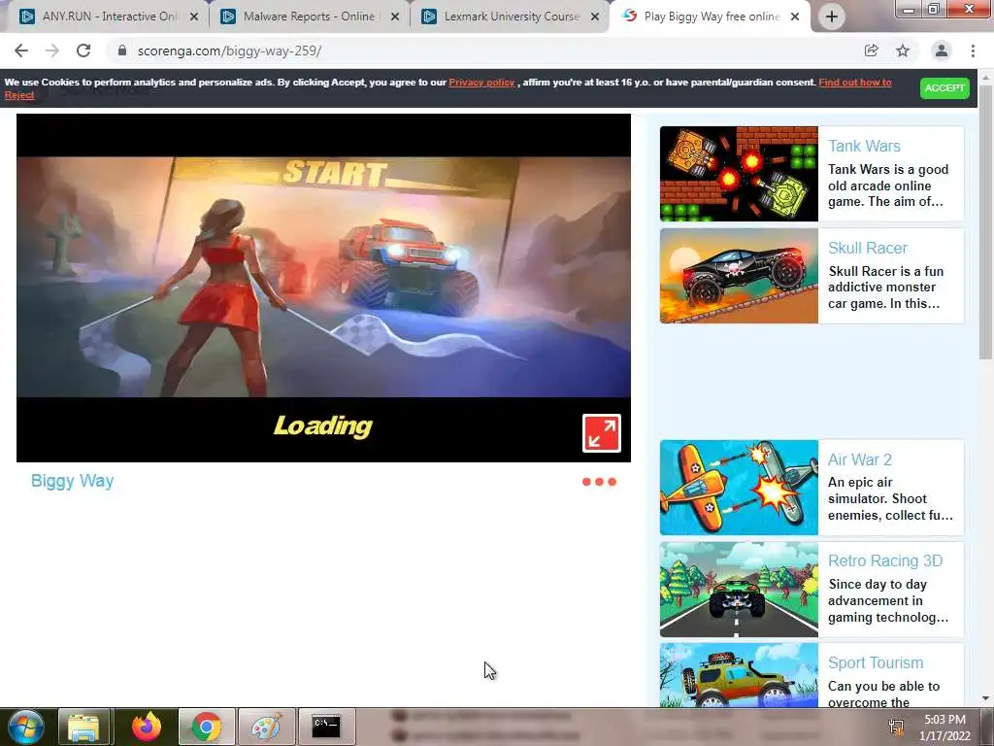Open the Chrome profile avatar
This screenshot has width=994, height=746.
click(x=942, y=51)
